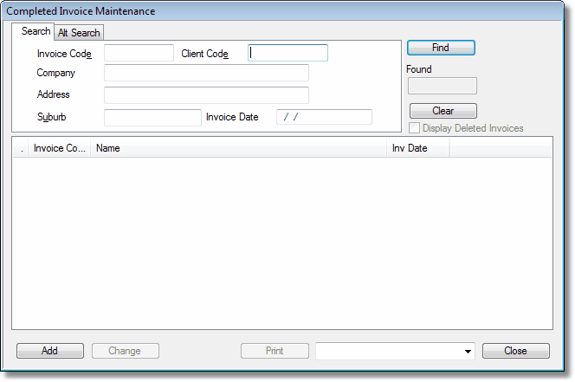
Task: Focus the Suburb text field
Action: [x=152, y=117]
